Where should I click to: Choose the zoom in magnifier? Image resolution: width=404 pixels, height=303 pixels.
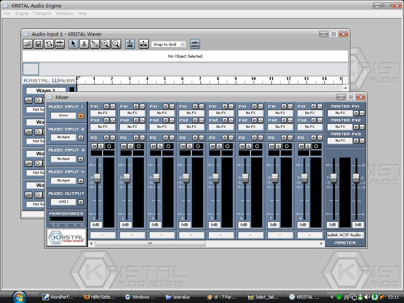[105, 44]
